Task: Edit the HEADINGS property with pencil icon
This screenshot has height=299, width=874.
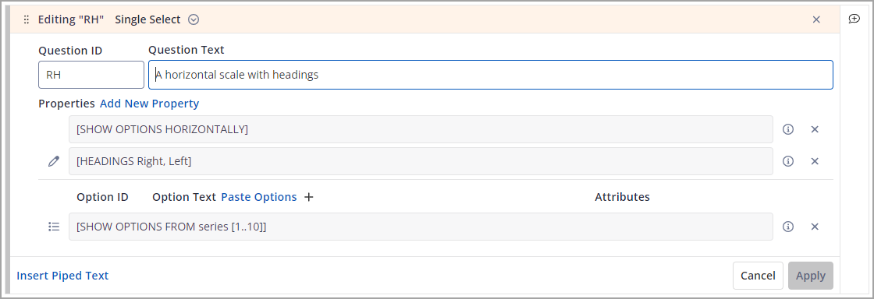Action: click(x=54, y=161)
